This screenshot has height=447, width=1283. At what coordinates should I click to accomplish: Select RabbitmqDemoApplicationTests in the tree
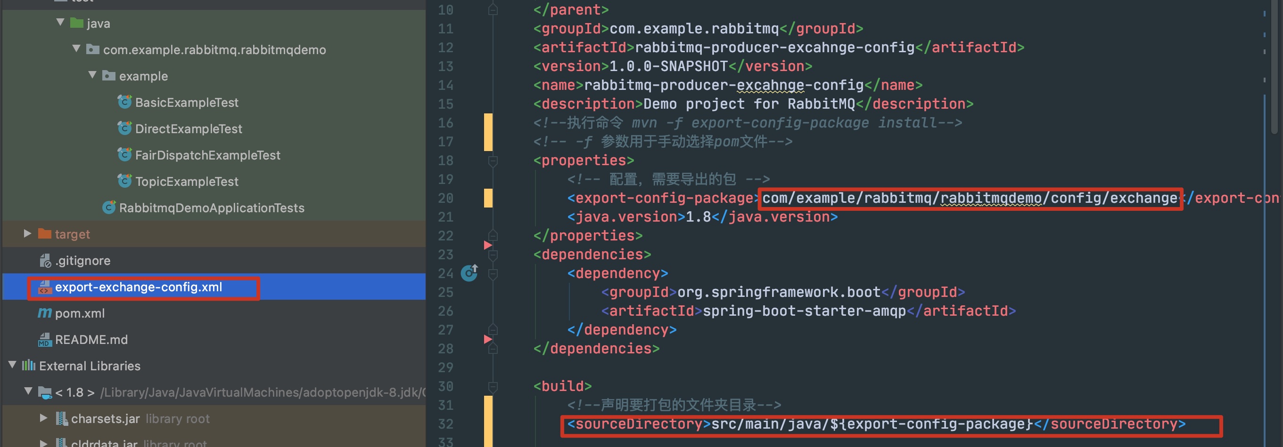(x=212, y=208)
